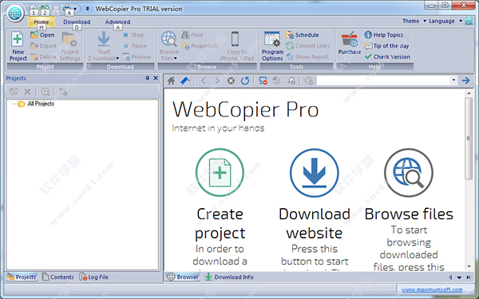Click Show Report
479x299 pixels.
[307, 57]
